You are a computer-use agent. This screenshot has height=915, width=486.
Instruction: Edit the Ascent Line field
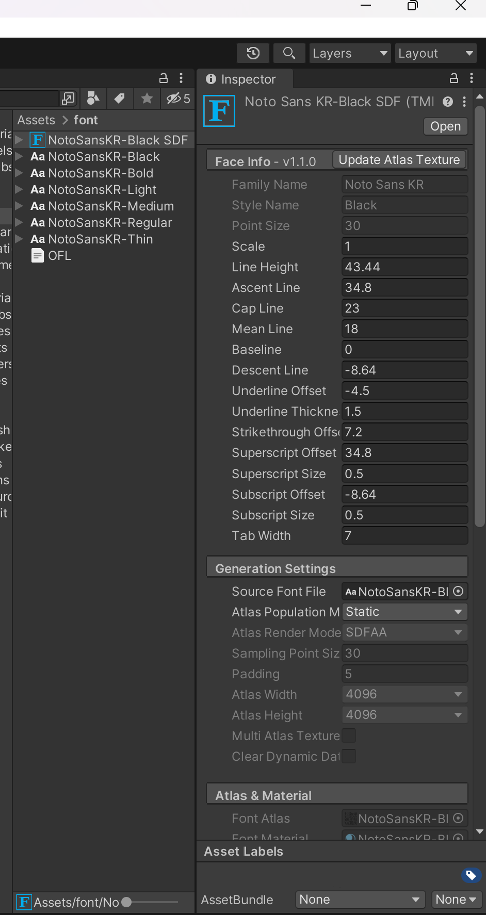[x=404, y=287]
